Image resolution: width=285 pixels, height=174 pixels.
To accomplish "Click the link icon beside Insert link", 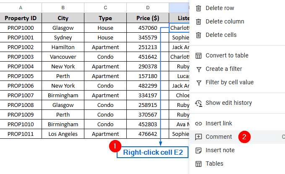I will coord(199,124).
